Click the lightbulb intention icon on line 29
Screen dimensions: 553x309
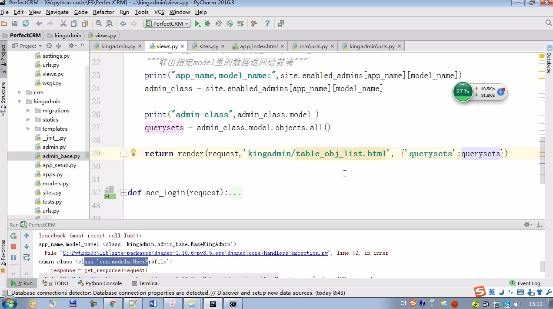point(133,153)
